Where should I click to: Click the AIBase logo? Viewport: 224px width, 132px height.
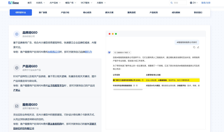pos(13,3)
